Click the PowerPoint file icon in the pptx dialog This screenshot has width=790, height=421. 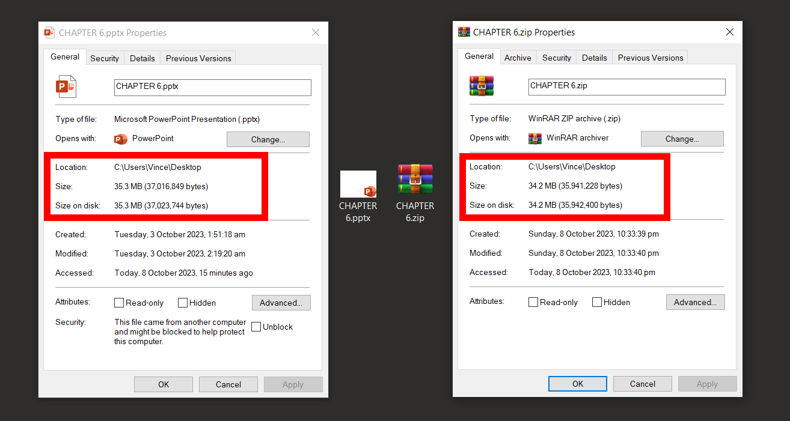tap(66, 86)
